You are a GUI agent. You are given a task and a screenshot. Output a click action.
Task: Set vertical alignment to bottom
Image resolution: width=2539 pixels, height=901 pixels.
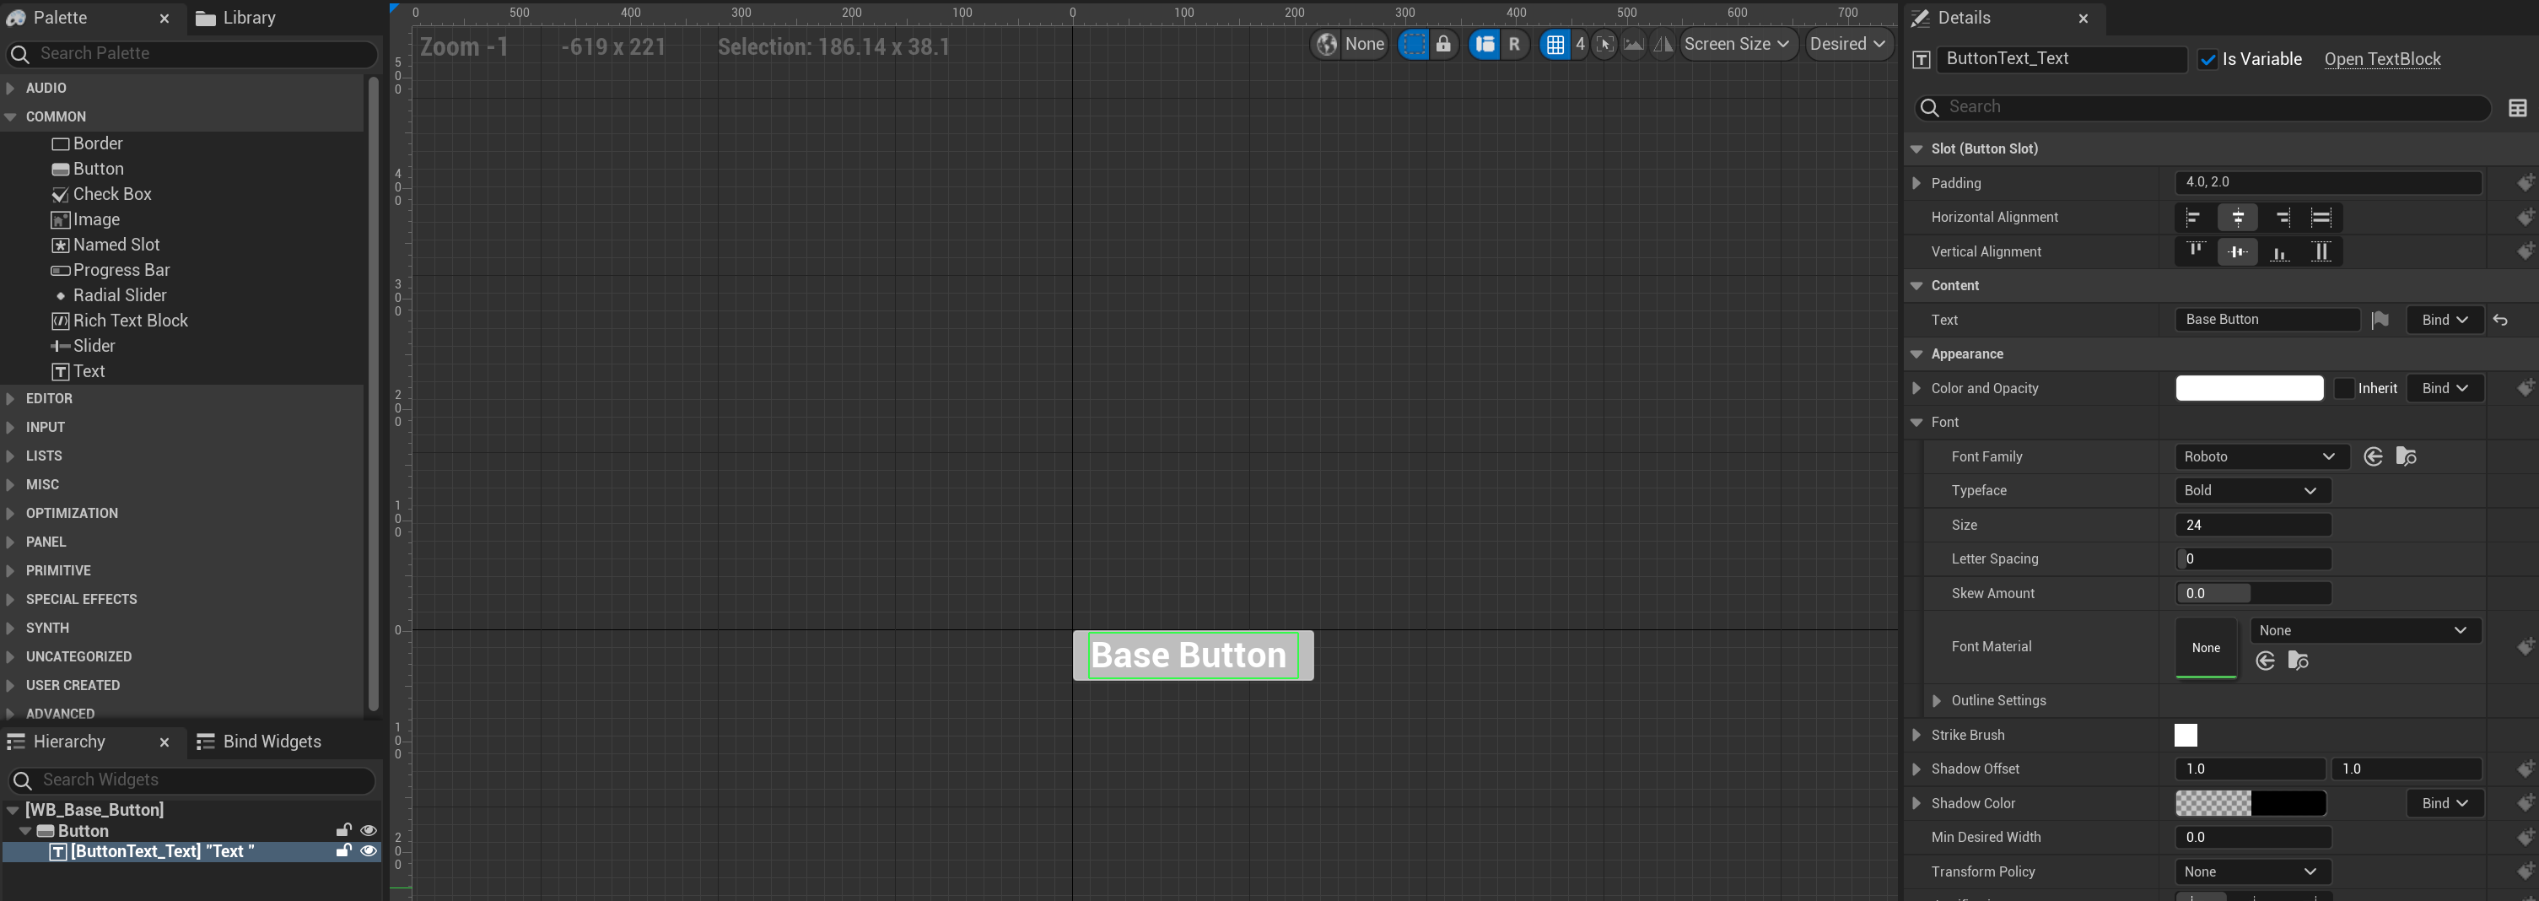pyautogui.click(x=2281, y=252)
